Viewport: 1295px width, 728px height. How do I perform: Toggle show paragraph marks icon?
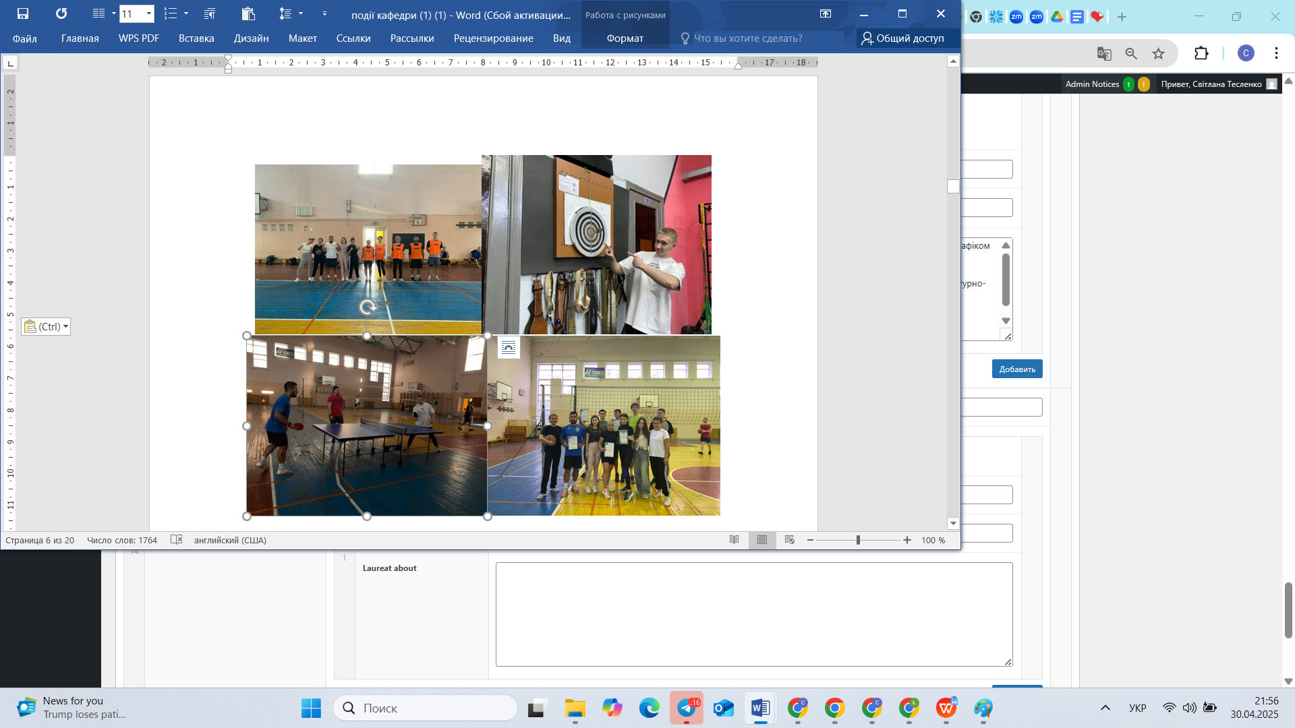coord(210,13)
